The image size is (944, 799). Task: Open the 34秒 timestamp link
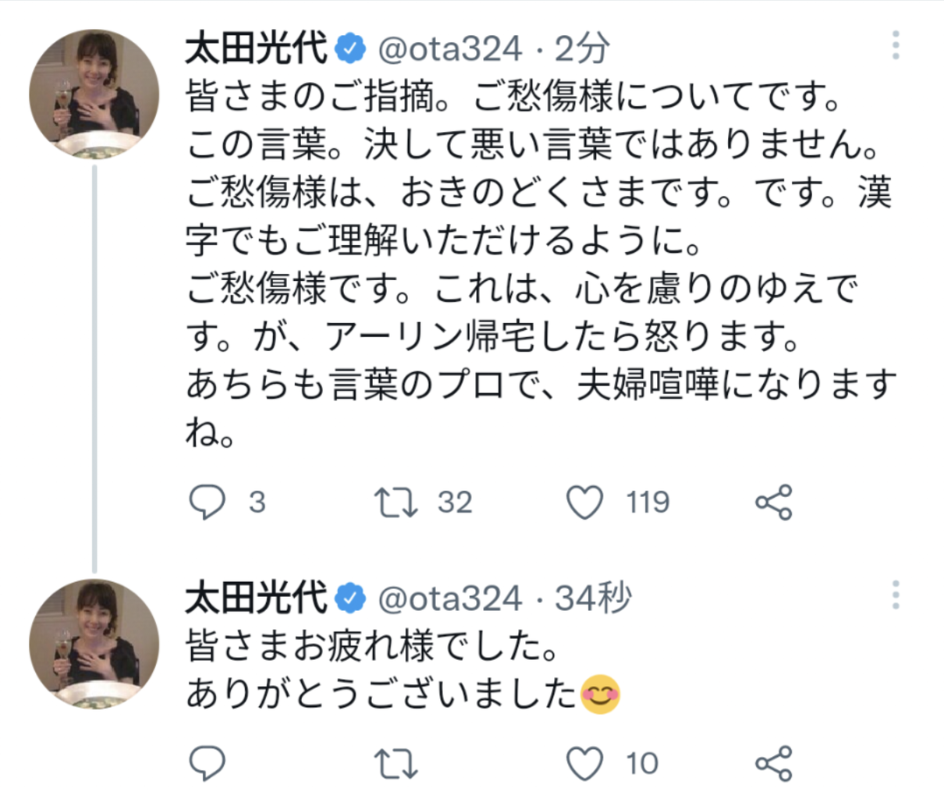(593, 598)
